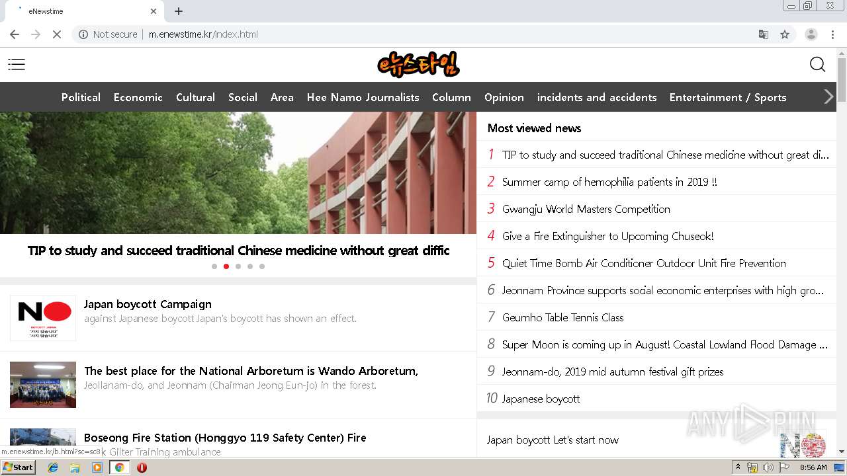Click red antivirus icon in taskbar
This screenshot has height=476, width=847.
tap(142, 467)
